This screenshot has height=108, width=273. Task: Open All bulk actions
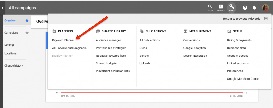[150, 40]
